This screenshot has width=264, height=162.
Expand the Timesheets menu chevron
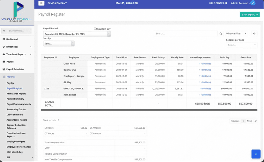(31, 47)
